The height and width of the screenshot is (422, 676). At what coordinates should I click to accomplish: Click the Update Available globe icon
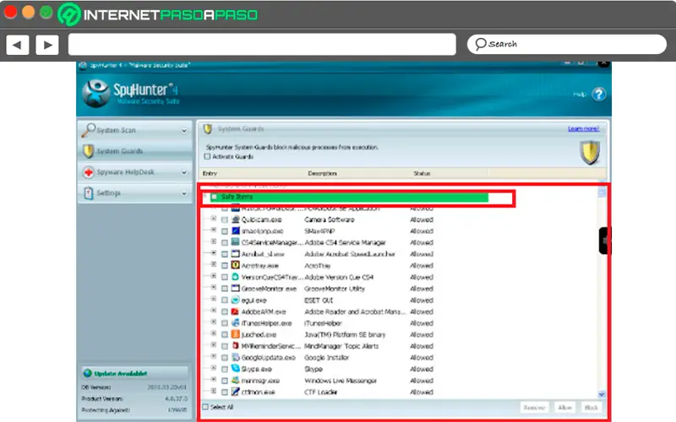click(x=88, y=373)
